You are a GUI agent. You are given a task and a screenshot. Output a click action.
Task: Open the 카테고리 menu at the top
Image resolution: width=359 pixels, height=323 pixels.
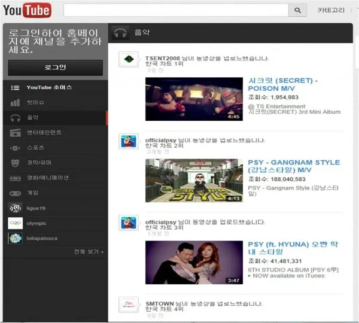click(x=331, y=11)
